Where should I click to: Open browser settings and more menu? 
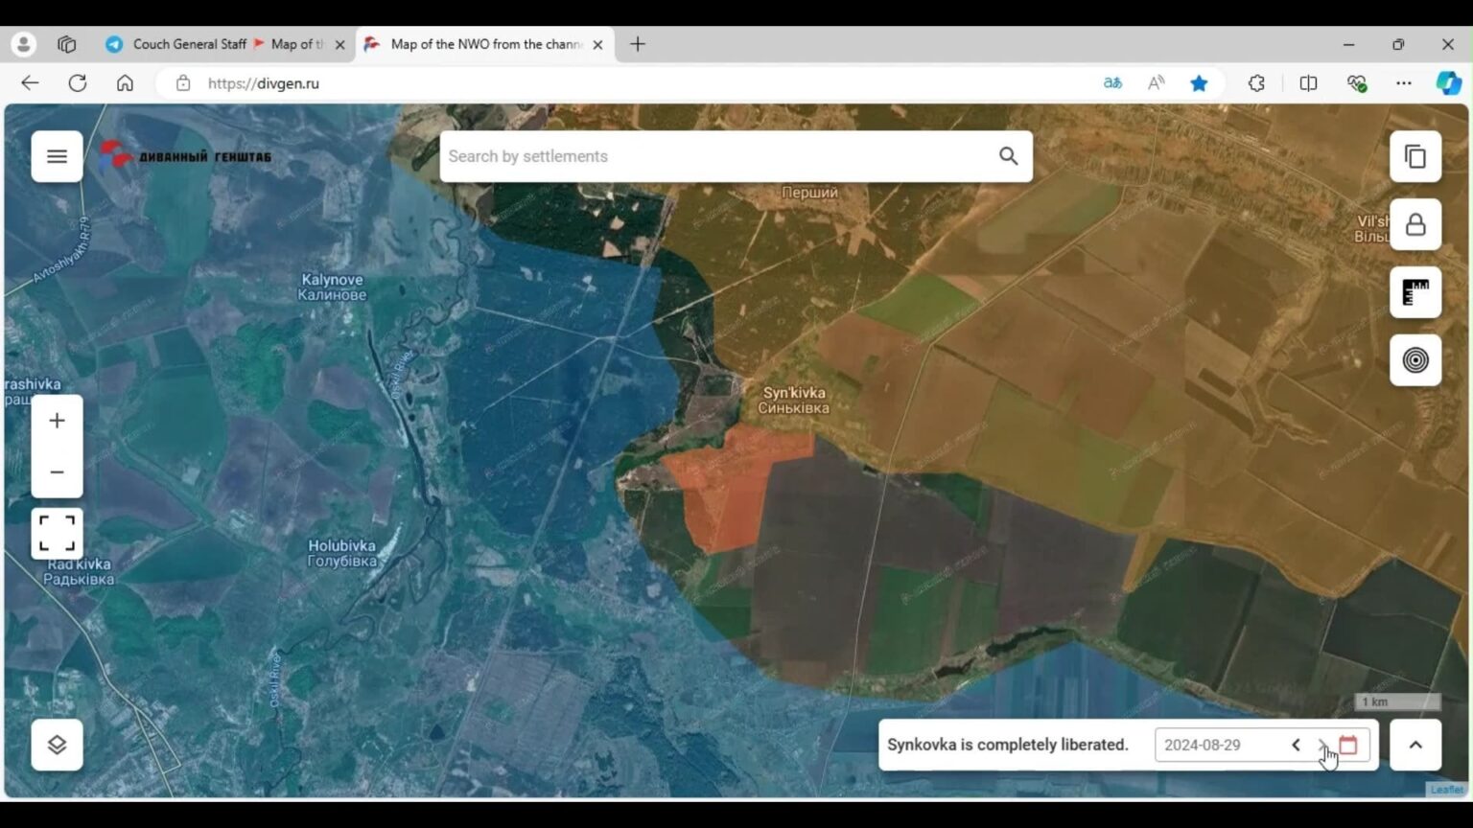coord(1404,83)
